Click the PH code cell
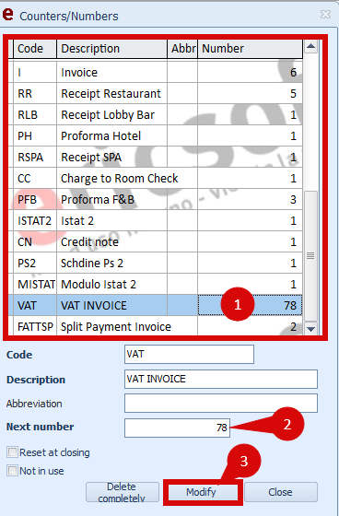Screen dimensions: 339x516 (x=35, y=135)
